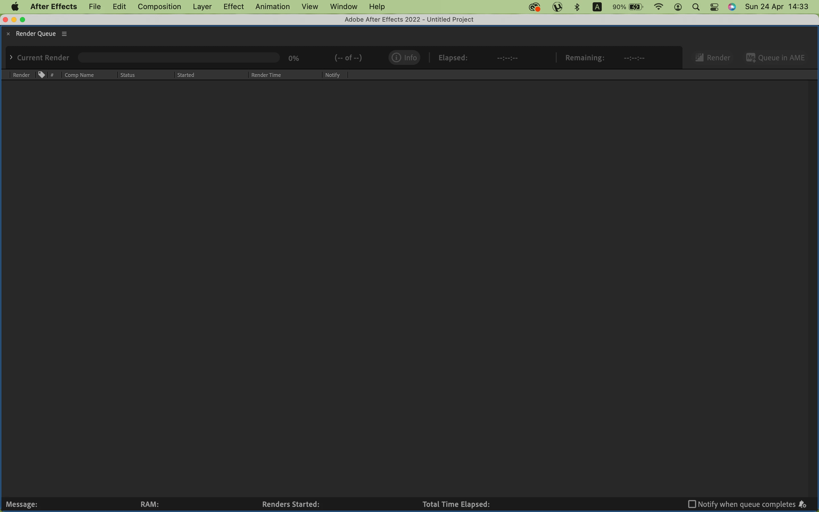
Task: Open Control Center in menu bar
Action: tap(714, 7)
